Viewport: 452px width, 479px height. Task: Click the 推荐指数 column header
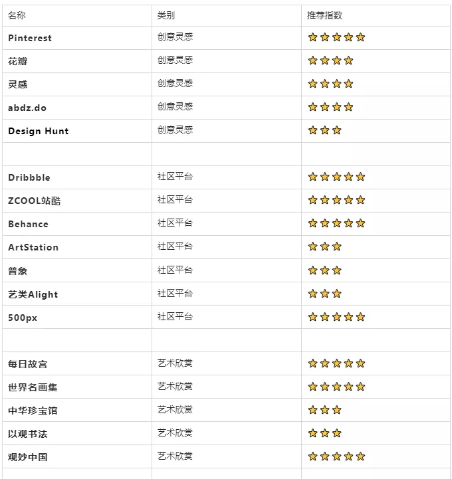coord(324,15)
